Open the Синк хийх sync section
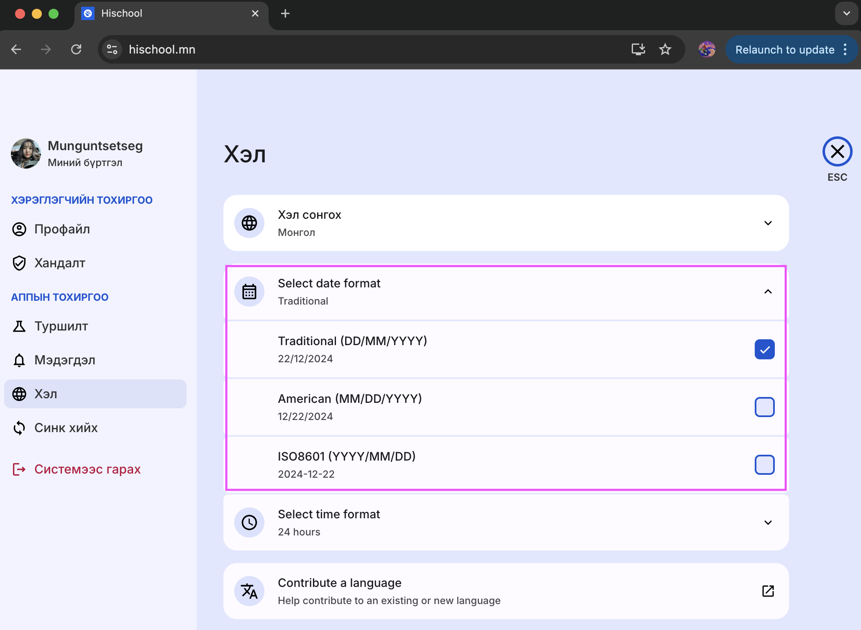 [x=66, y=428]
